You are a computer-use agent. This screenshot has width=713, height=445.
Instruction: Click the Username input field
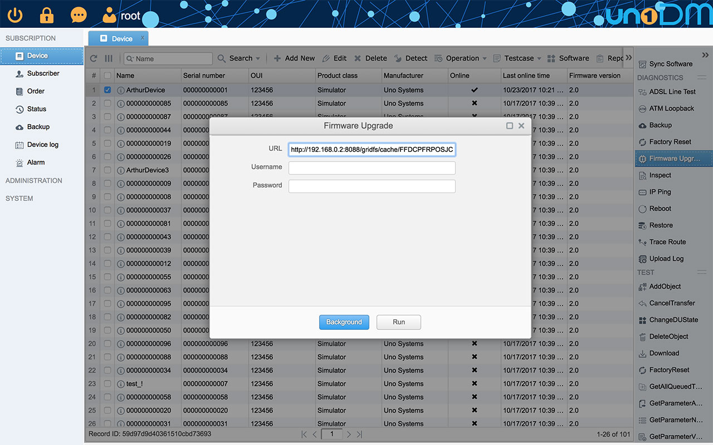tap(372, 167)
